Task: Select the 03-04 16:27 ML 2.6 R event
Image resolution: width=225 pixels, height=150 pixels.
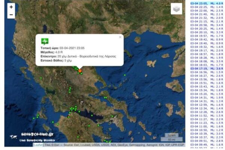Action: 207,76
